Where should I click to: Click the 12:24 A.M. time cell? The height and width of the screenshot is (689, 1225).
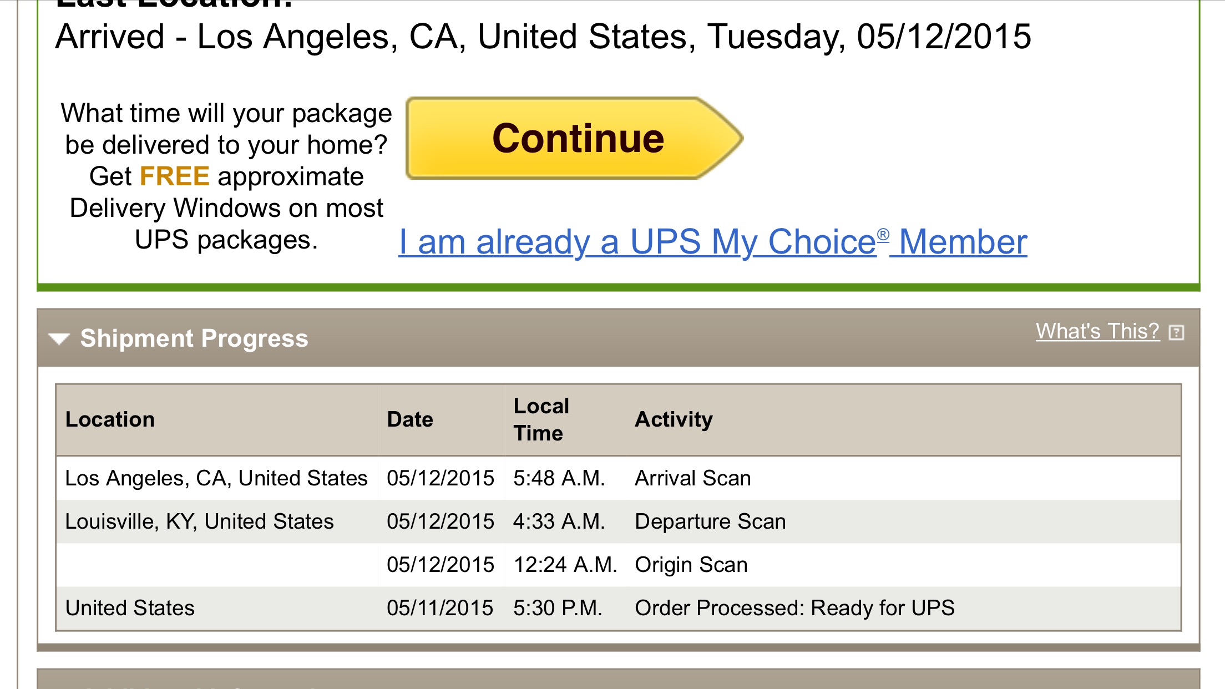[x=565, y=565]
